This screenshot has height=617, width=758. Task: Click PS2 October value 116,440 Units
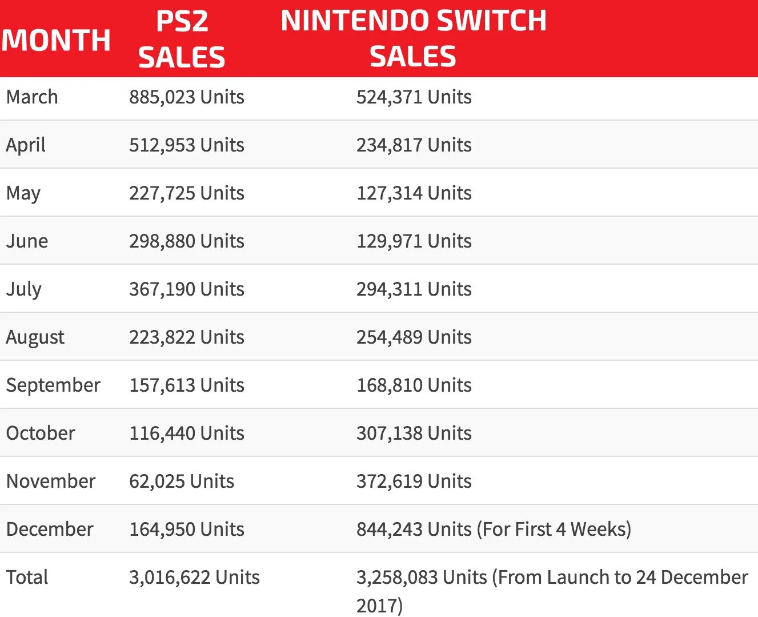[x=187, y=433]
